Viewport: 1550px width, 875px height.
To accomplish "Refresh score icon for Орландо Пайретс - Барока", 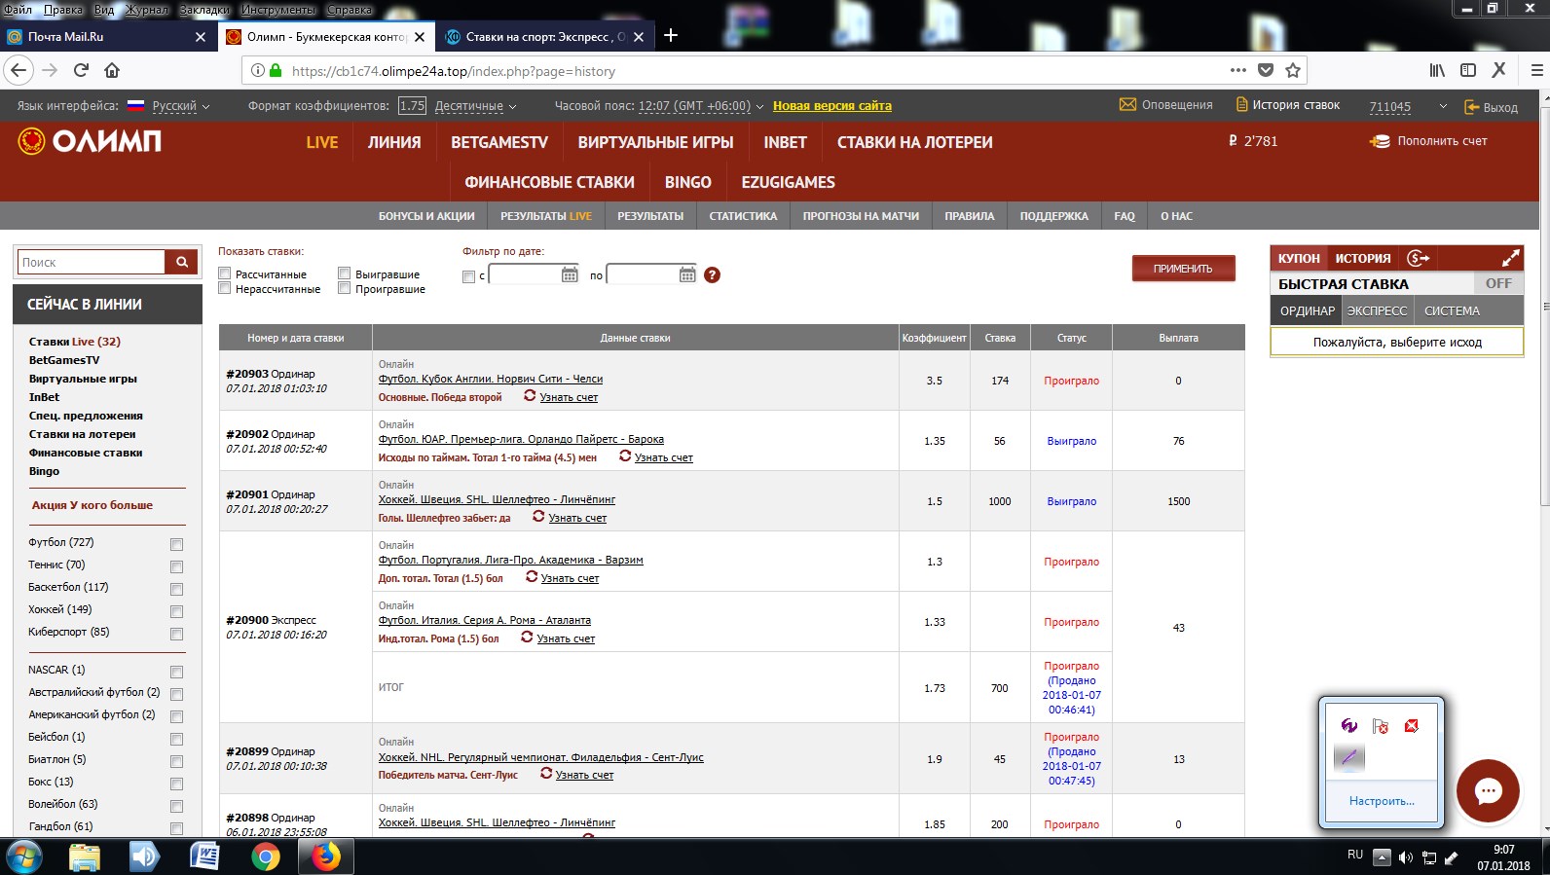I will pos(625,456).
